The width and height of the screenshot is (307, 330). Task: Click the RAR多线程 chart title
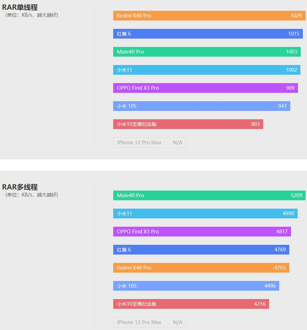[20, 187]
